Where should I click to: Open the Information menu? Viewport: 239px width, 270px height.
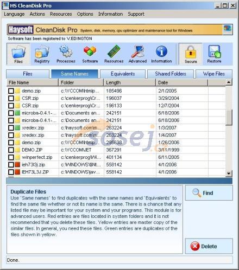tap(110, 14)
